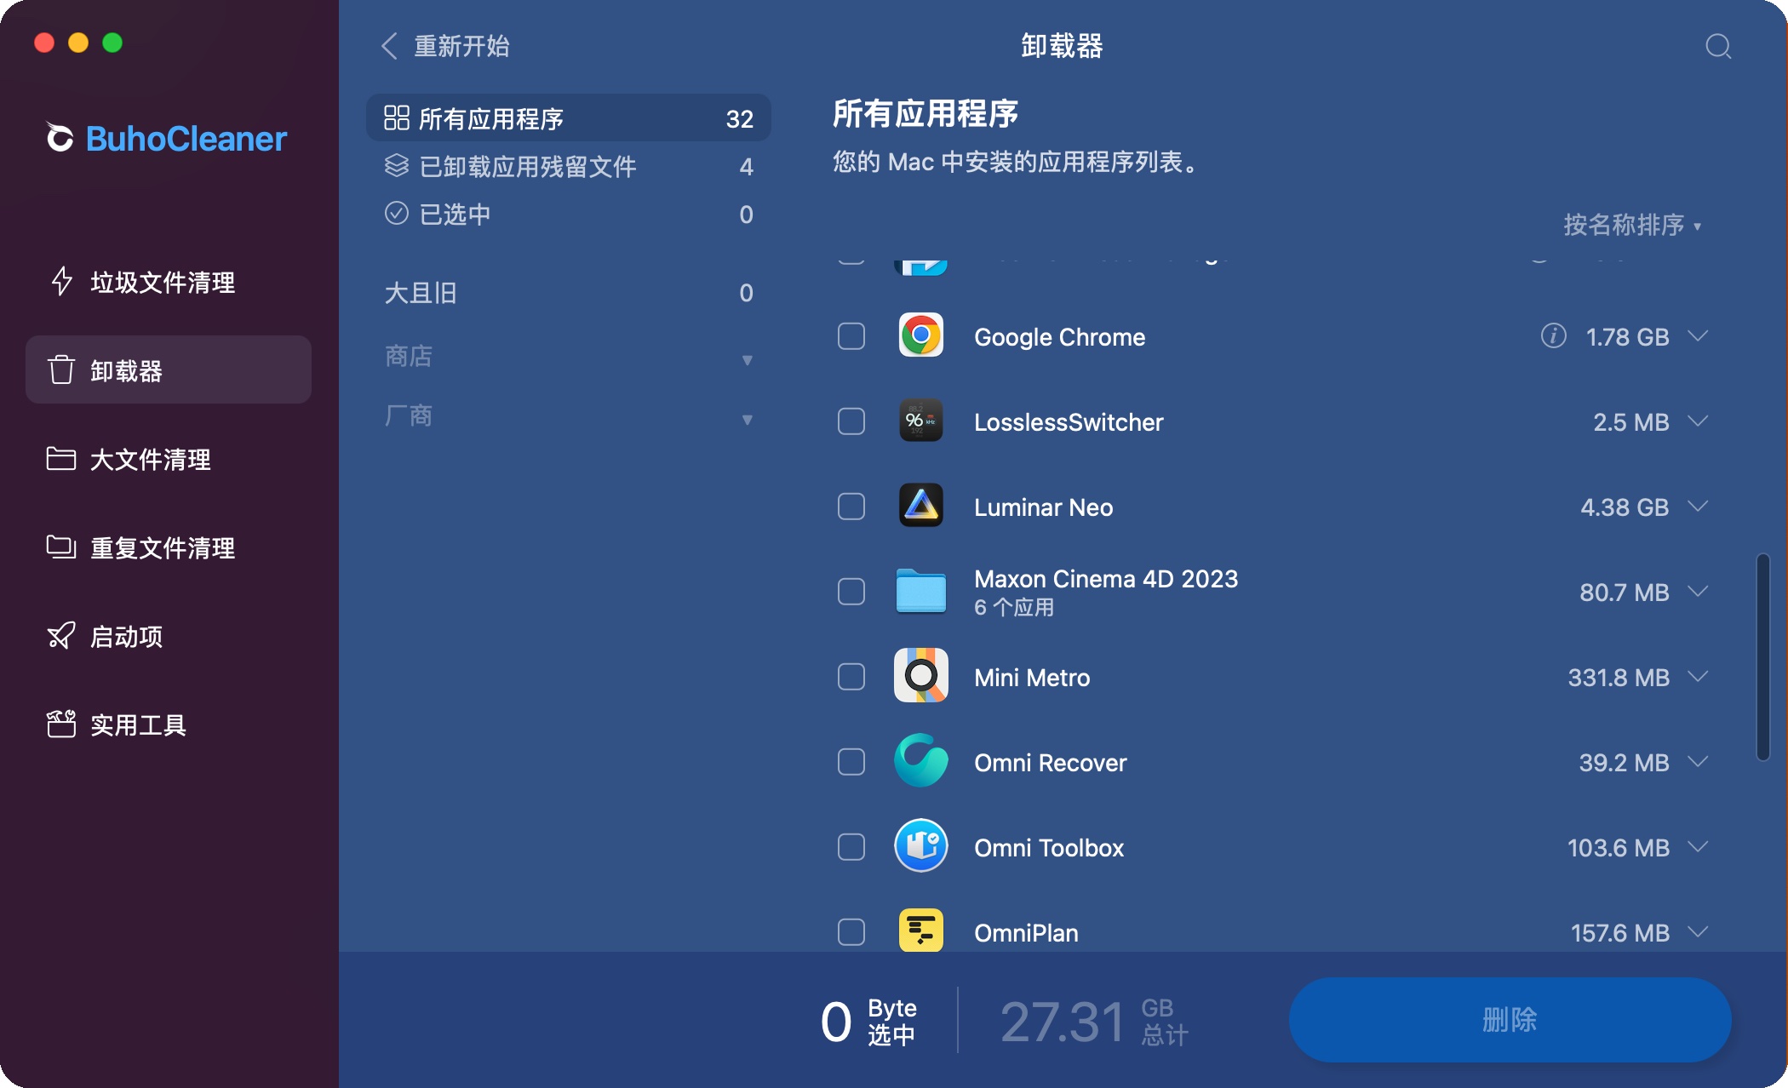Expand the Omni Recover details chevron
The image size is (1788, 1088).
tap(1698, 762)
